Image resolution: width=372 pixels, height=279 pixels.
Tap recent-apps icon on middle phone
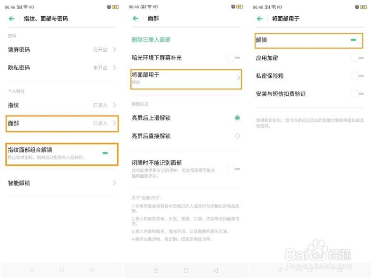[156, 271]
